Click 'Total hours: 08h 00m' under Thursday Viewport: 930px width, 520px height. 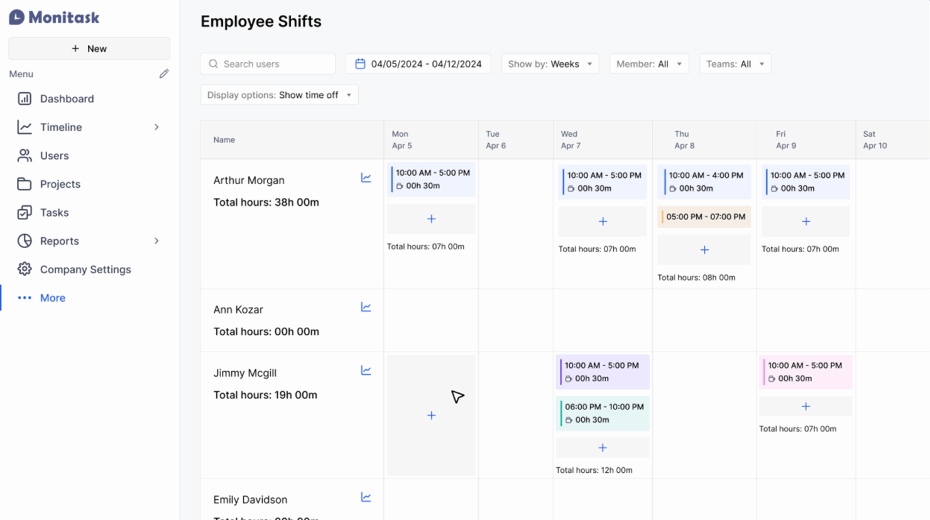tap(696, 277)
